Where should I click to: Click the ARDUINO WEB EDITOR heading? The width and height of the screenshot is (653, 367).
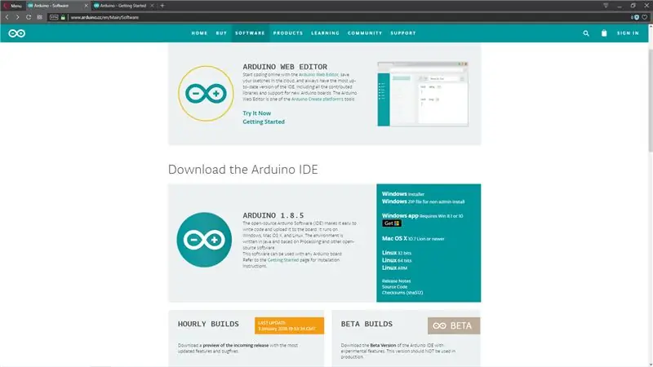tap(285, 67)
